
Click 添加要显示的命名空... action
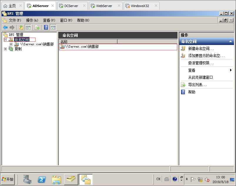(206, 56)
